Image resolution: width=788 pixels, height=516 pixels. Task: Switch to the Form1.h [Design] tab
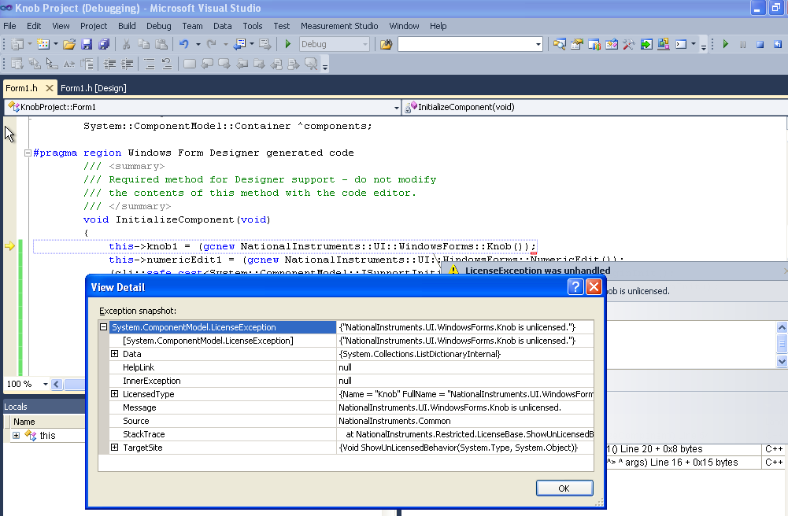(x=94, y=88)
